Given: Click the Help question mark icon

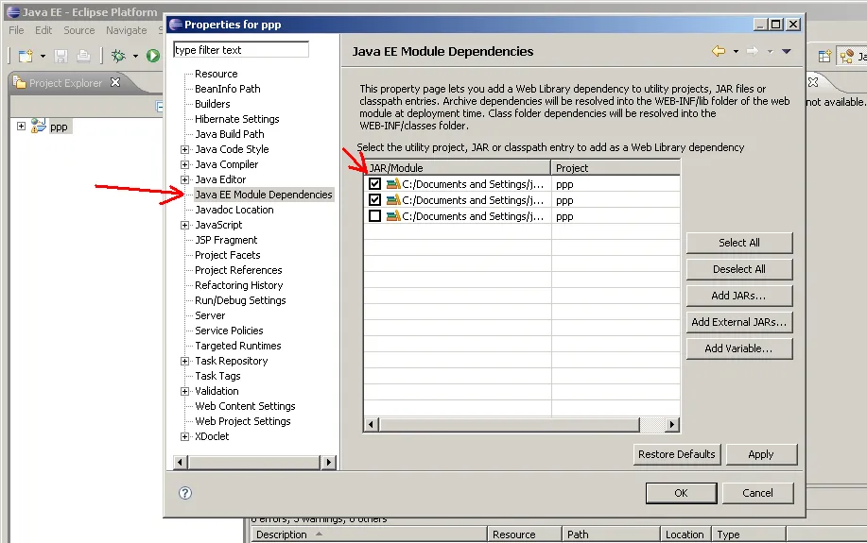Looking at the screenshot, I should pos(185,493).
